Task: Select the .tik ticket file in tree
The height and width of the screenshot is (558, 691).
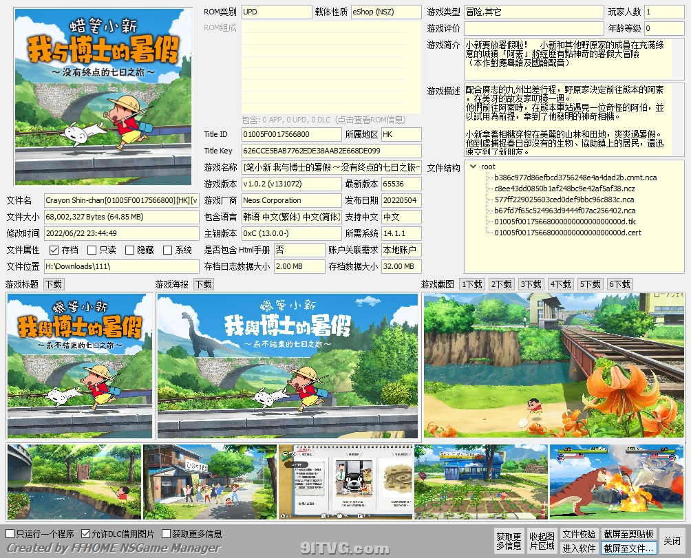Action: [x=565, y=222]
